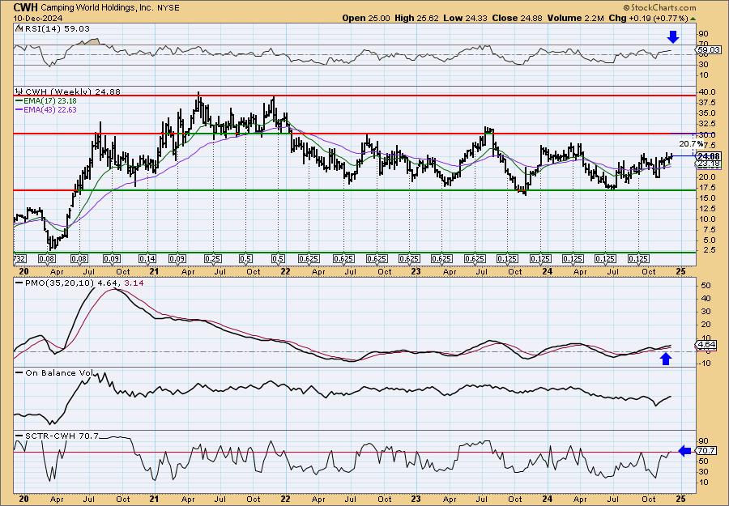Click the SCTR-CWH 70.7 indicator label
Screen dimensions: 729x506
[x=62, y=436]
